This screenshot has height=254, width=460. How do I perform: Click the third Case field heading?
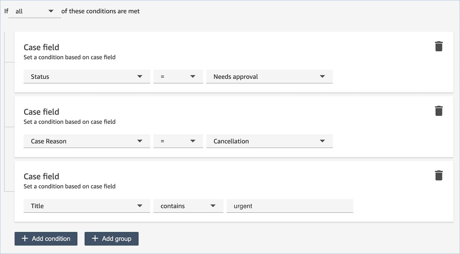(x=41, y=176)
